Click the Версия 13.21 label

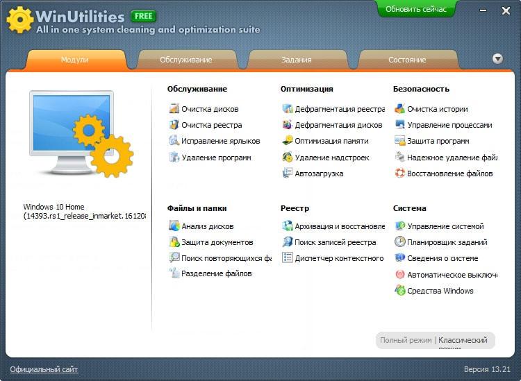coord(487,369)
